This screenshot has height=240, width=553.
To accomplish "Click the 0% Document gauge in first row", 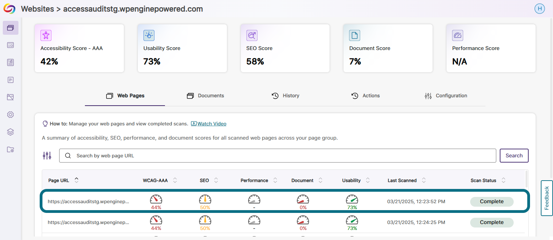I will pyautogui.click(x=303, y=199).
